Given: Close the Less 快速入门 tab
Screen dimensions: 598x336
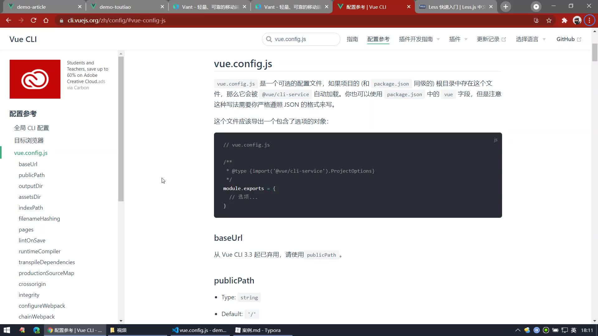Looking at the screenshot, I should point(491,7).
